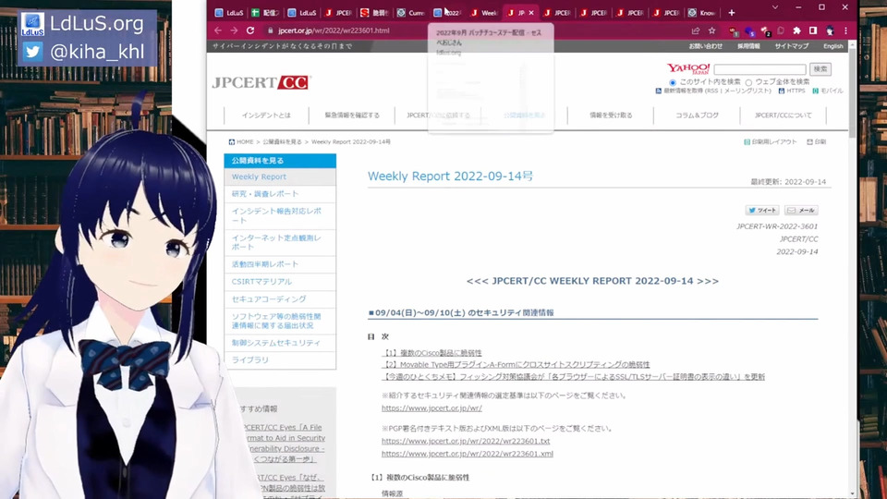Click the 検索 search button

pos(820,69)
